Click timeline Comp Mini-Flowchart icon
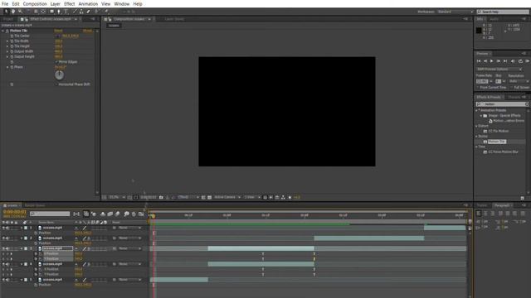Viewport: 531px width, 298px height. coord(76,214)
